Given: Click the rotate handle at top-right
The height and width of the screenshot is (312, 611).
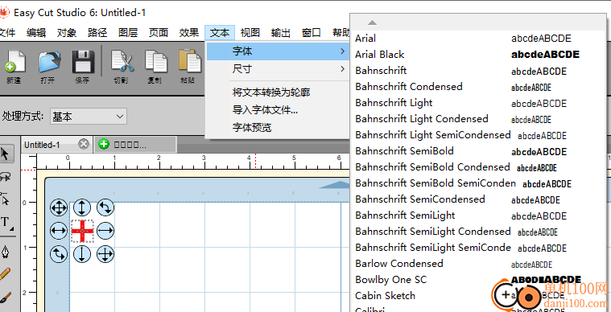Looking at the screenshot, I should 105,207.
